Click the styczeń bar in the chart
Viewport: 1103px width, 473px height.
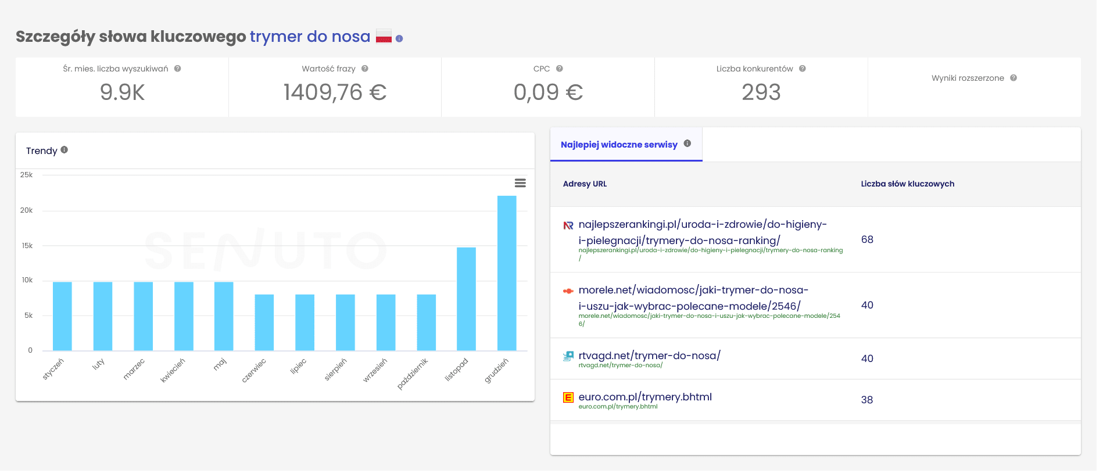pyautogui.click(x=62, y=316)
